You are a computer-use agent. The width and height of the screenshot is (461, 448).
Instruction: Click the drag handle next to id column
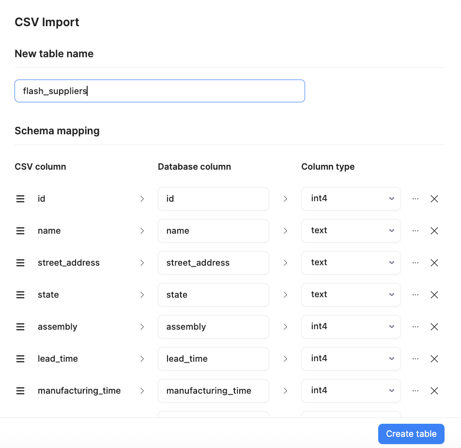20,198
